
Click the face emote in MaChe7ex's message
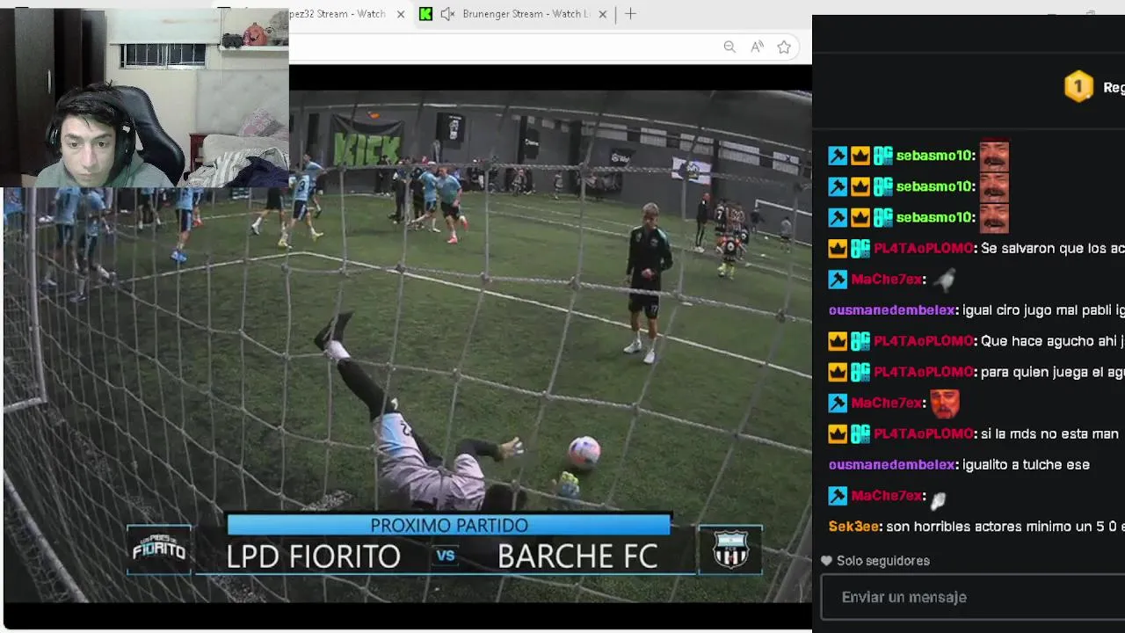(x=945, y=403)
